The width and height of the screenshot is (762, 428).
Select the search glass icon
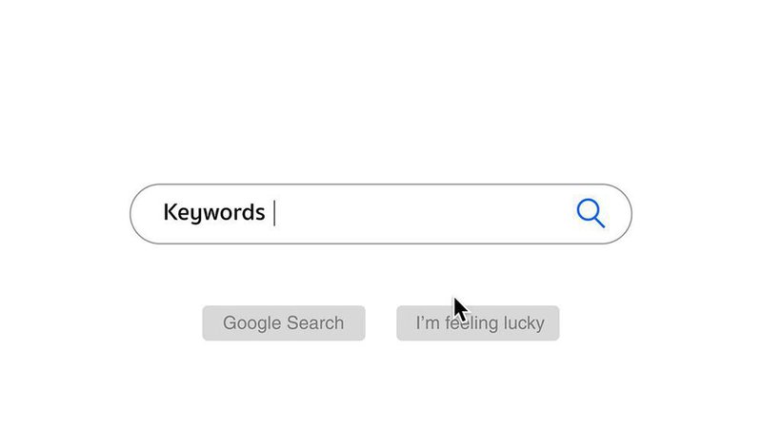coord(591,213)
